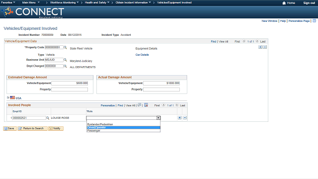Choose Driver/Operator role option
The height and width of the screenshot is (179, 318).
[x=123, y=127]
